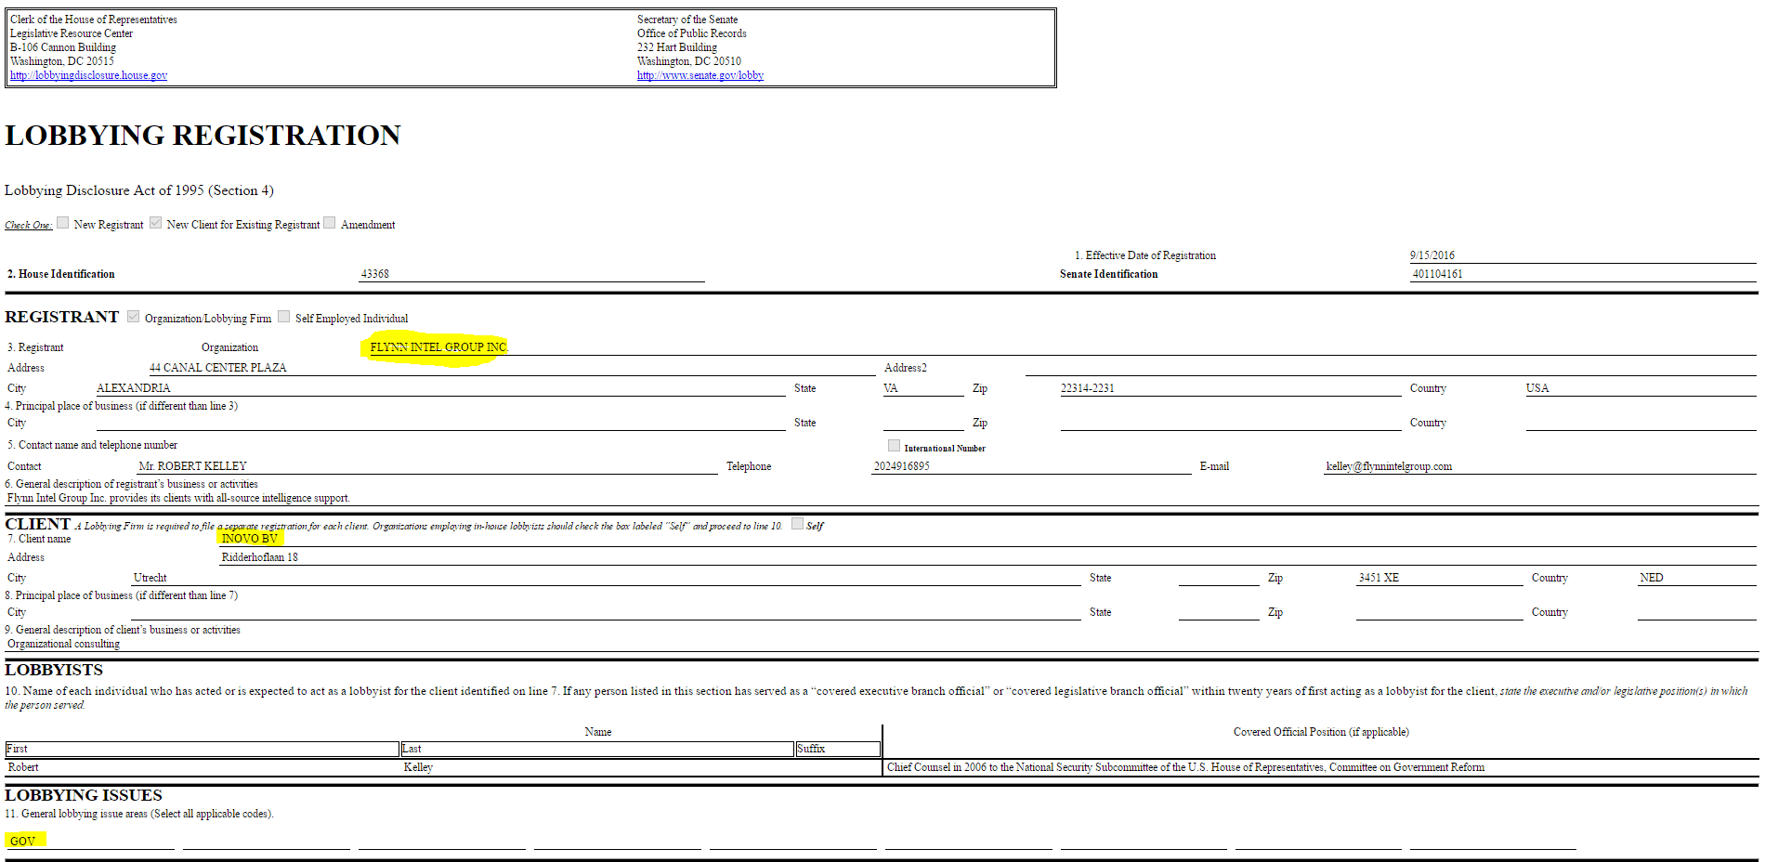Check the New Registrant checkbox

pos(62,222)
